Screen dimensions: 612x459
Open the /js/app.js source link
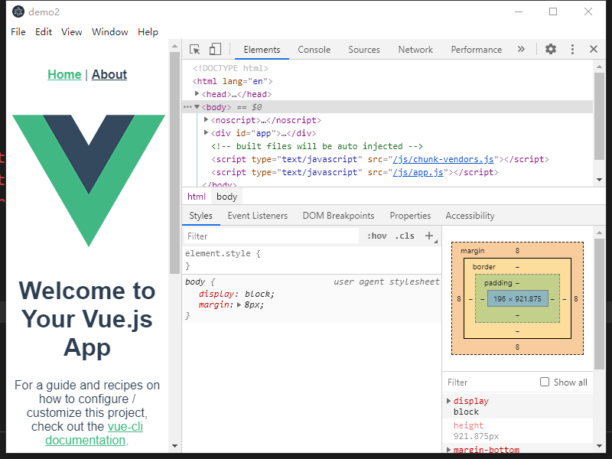pos(418,172)
